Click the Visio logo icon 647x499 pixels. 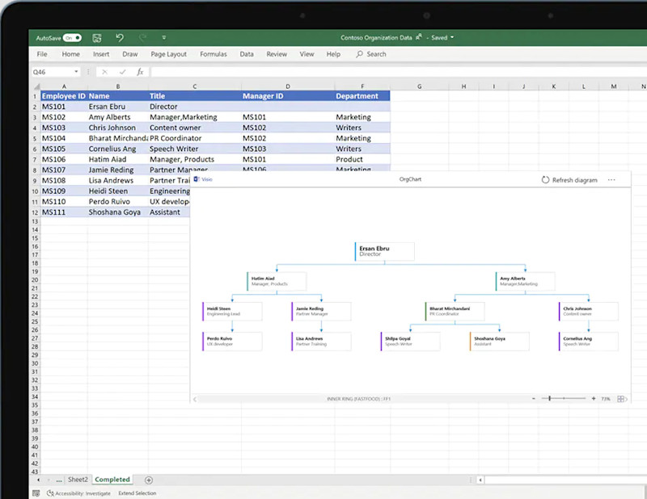tap(197, 179)
